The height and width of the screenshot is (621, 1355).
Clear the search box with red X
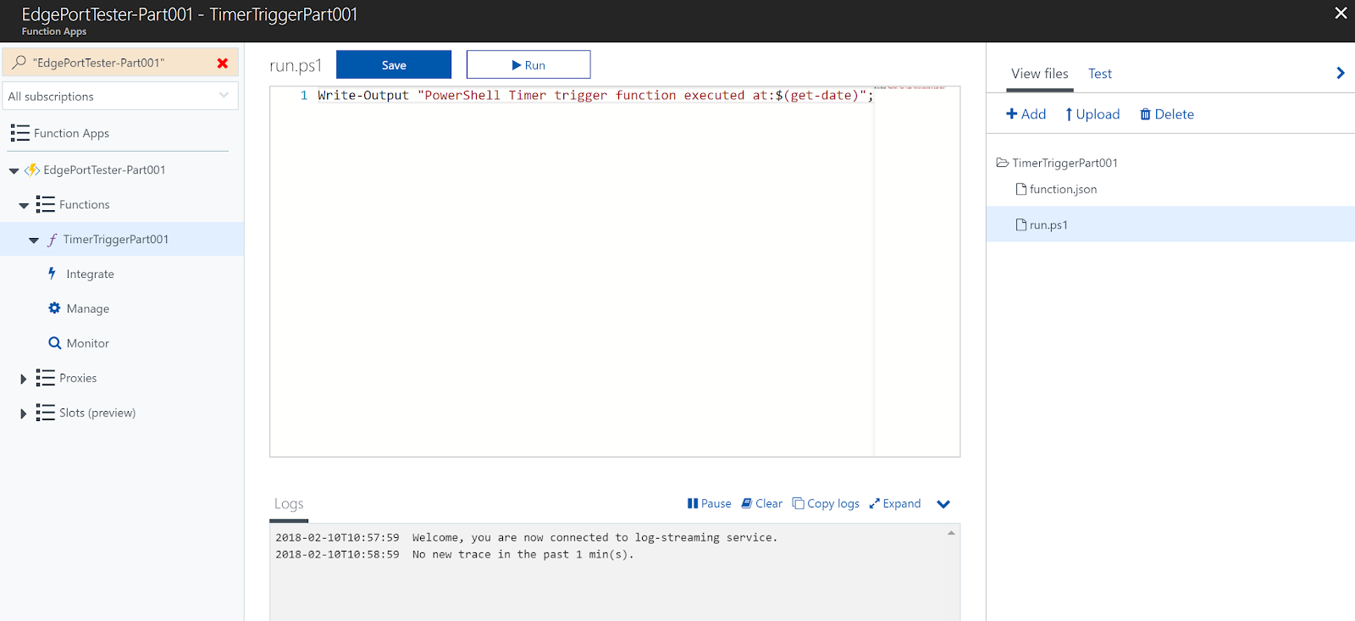pyautogui.click(x=223, y=64)
